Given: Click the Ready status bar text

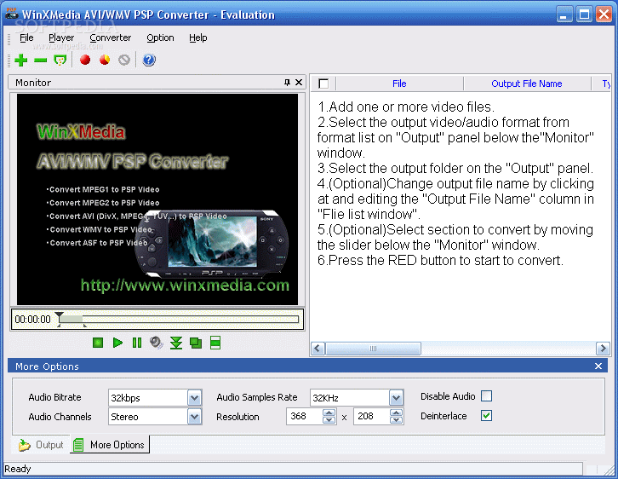Looking at the screenshot, I should [18, 469].
